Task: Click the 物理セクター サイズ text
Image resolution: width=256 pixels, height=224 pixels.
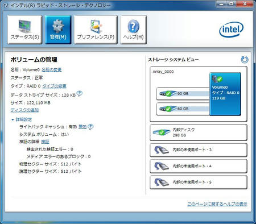Action: 51,164
